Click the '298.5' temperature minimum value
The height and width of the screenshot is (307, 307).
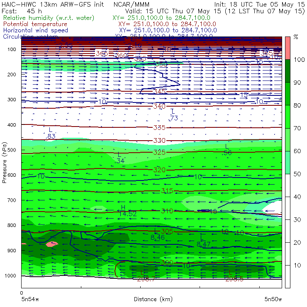click(x=234, y=279)
